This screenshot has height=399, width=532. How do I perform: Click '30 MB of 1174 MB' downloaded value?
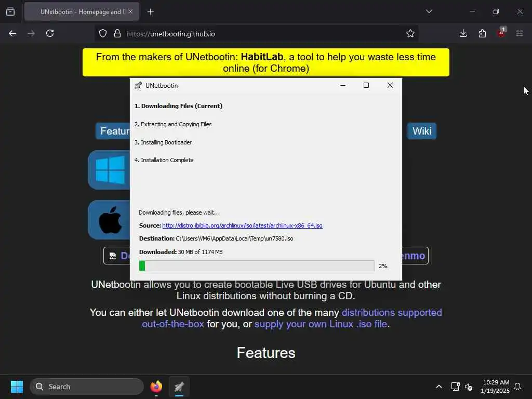[200, 252]
